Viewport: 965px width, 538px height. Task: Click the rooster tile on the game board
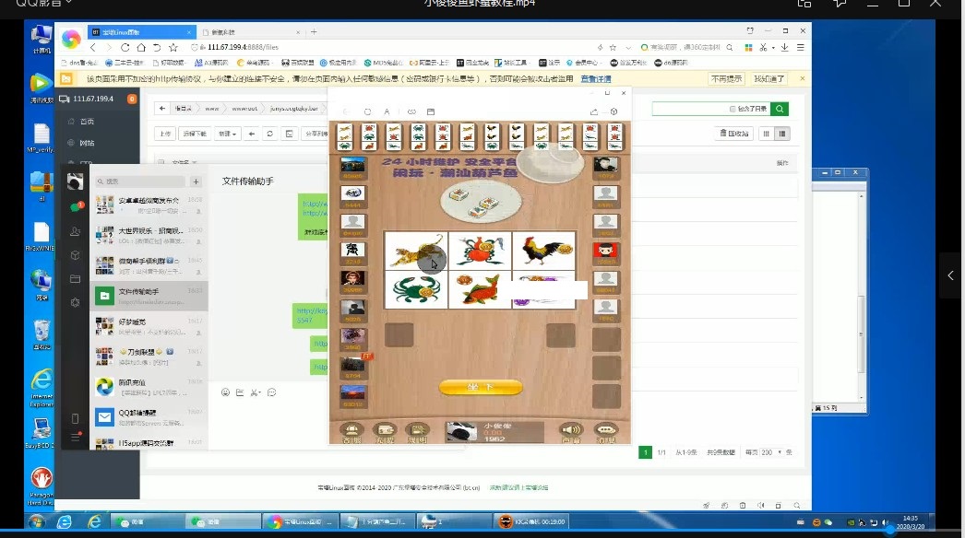pyautogui.click(x=542, y=251)
